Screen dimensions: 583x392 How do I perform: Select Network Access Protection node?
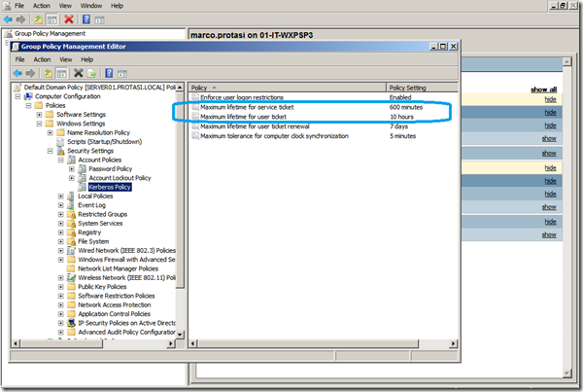(x=114, y=304)
